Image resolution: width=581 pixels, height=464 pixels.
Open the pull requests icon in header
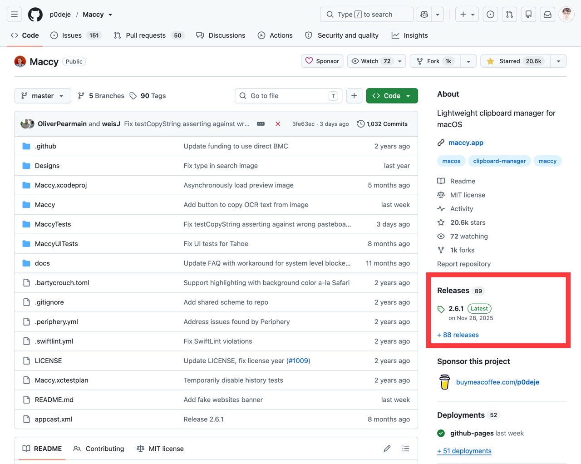509,15
